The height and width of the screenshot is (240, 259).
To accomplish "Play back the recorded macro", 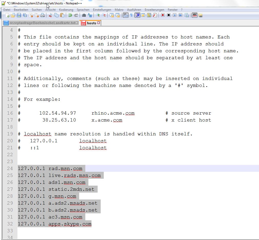I will (x=175, y=15).
